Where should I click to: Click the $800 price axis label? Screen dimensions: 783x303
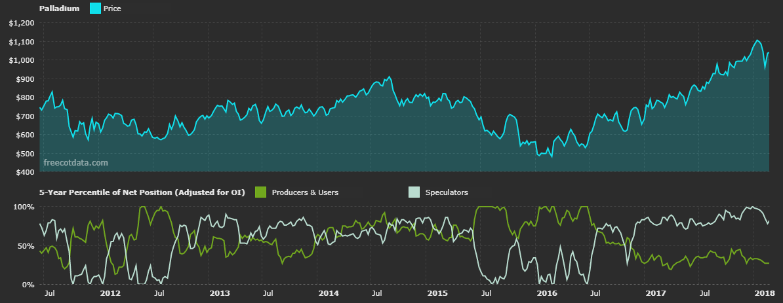[x=25, y=98]
